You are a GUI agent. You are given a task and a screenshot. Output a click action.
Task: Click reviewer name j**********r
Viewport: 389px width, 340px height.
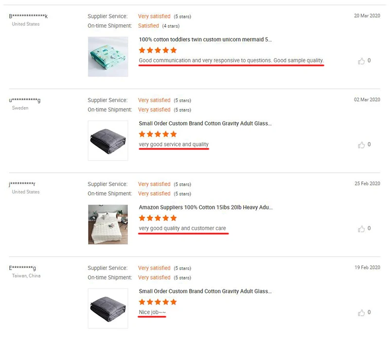click(22, 184)
